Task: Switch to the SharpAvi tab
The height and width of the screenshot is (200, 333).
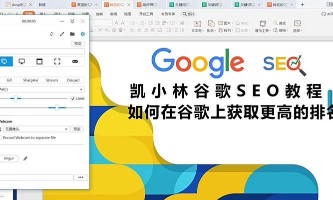Action: point(30,80)
